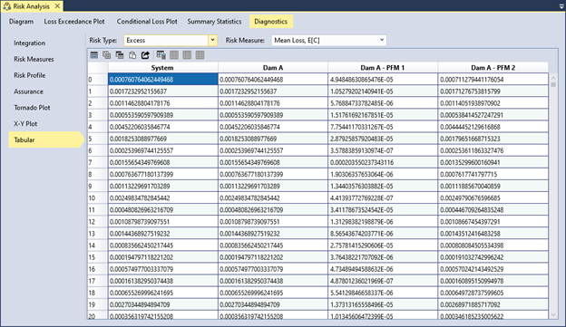Select cell 0.000203550237343116
Viewport: 566px width, 327px height.
point(383,162)
